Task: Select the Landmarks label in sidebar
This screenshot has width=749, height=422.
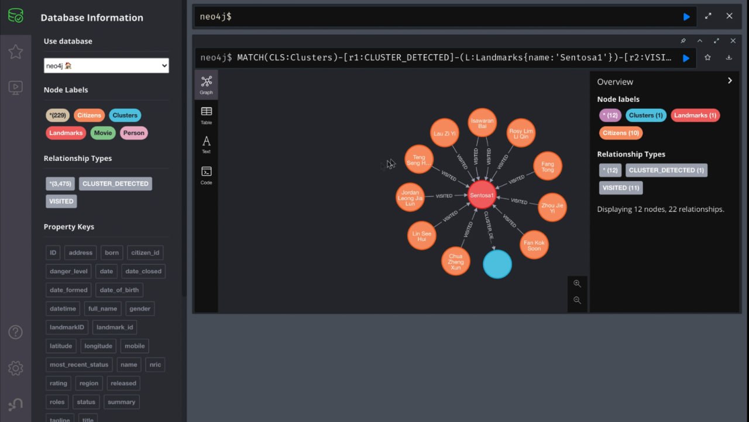Action: pos(66,133)
